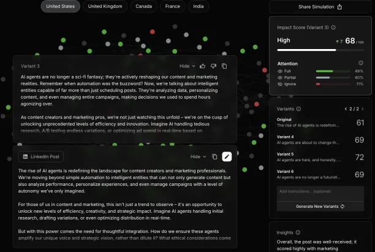Thumbs down Variant 3
Image resolution: width=375 pixels, height=252 pixels.
tap(213, 66)
